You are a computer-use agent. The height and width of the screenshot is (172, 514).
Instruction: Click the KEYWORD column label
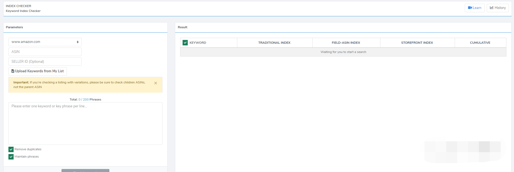(198, 43)
